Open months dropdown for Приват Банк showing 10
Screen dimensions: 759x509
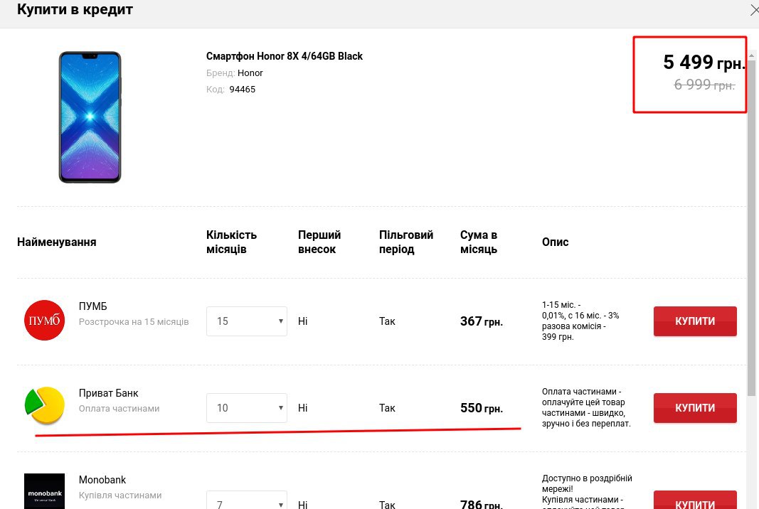coord(247,408)
